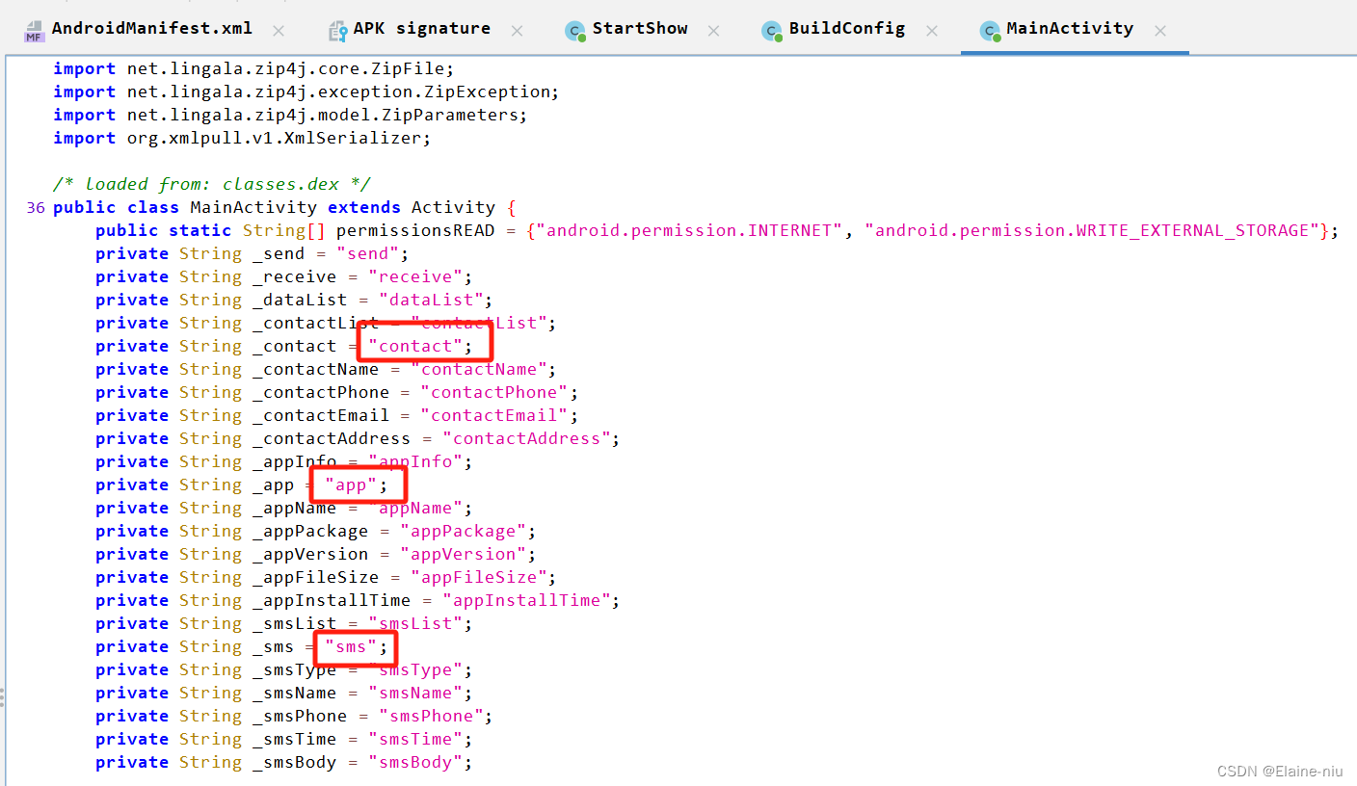This screenshot has height=786, width=1357.
Task: Click the _contactList variable name
Action: pyautogui.click(x=316, y=323)
